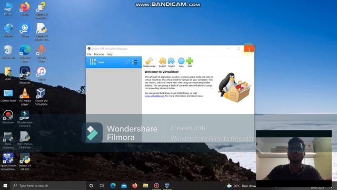Maximize the VirtualBox Manager window
Screen dimensions: 337x190
pyautogui.click(x=239, y=49)
